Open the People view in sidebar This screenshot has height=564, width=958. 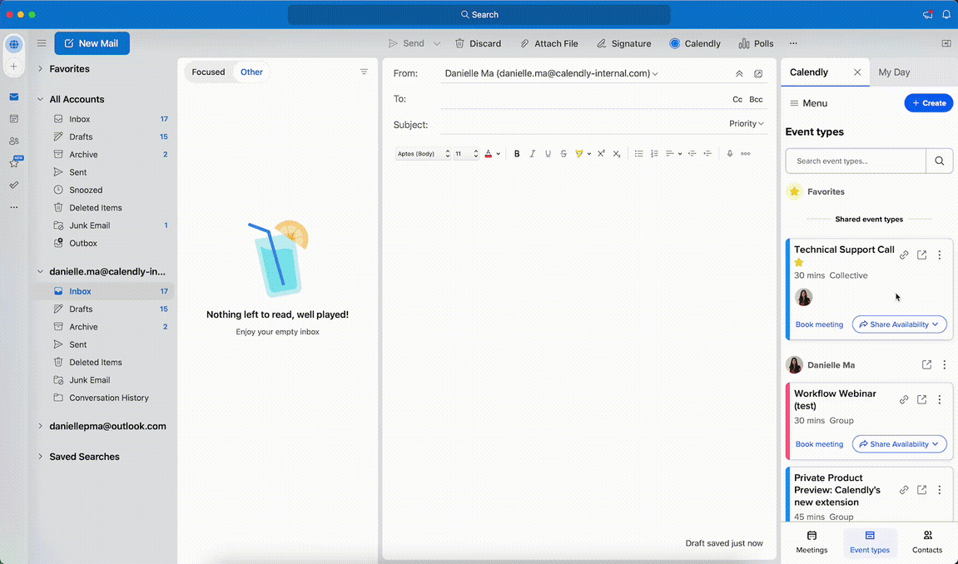tap(14, 141)
